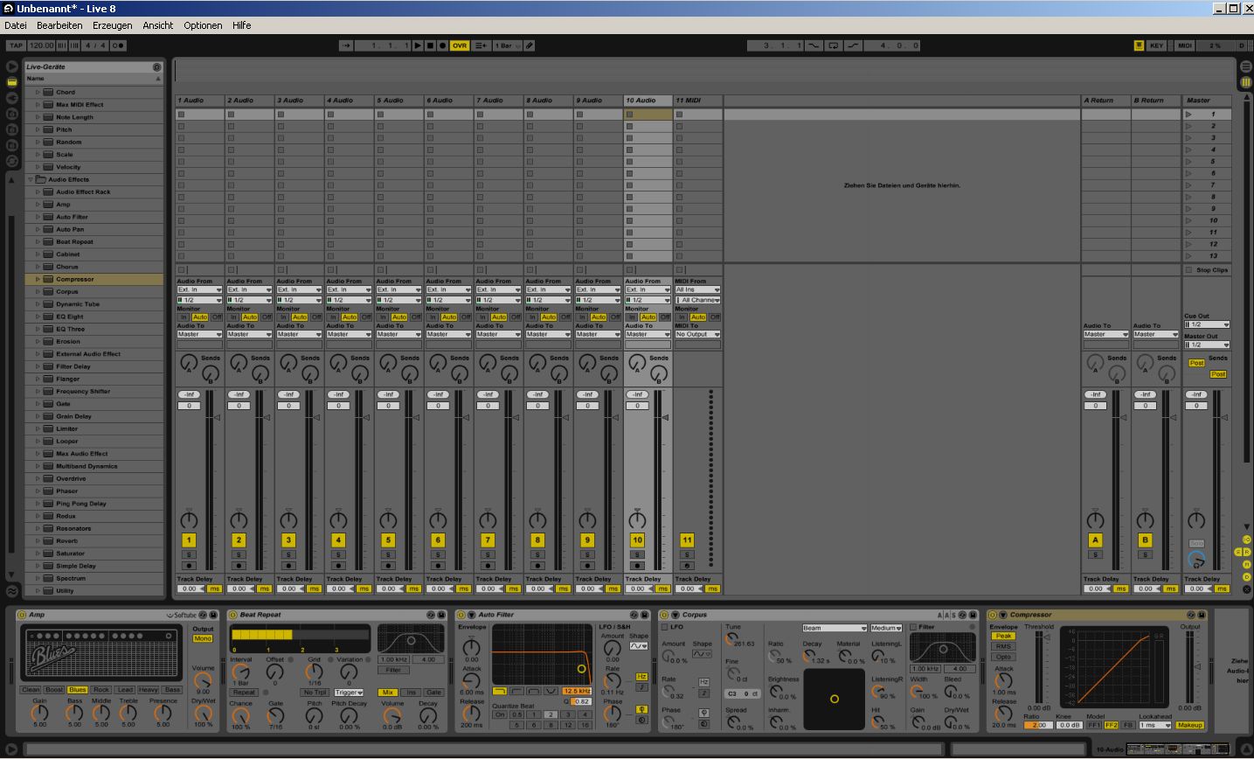The width and height of the screenshot is (1254, 759).
Task: Click the Follow arrow button in transport
Action: coord(347,45)
